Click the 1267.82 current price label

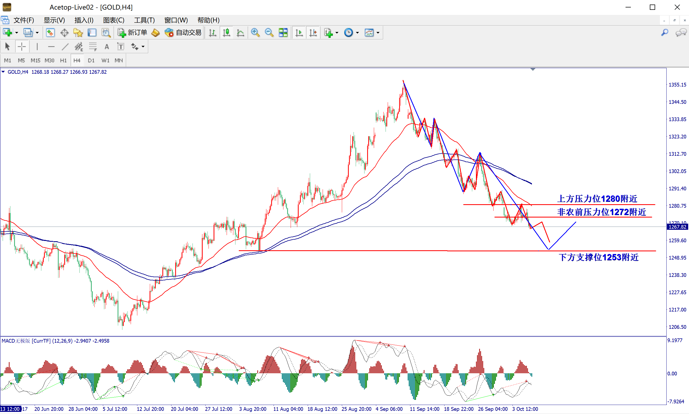677,227
